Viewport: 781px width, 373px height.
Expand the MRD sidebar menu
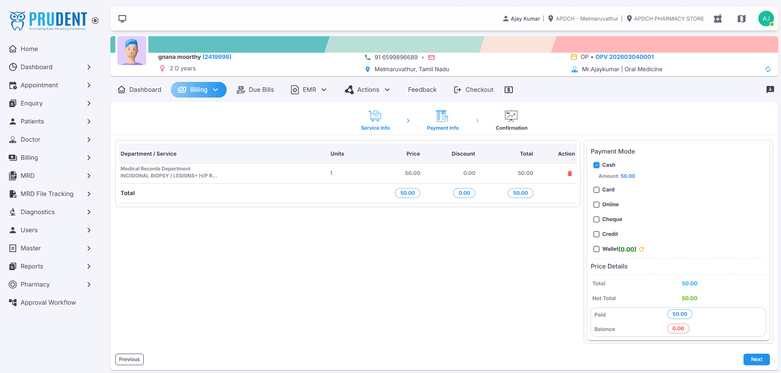(x=49, y=176)
